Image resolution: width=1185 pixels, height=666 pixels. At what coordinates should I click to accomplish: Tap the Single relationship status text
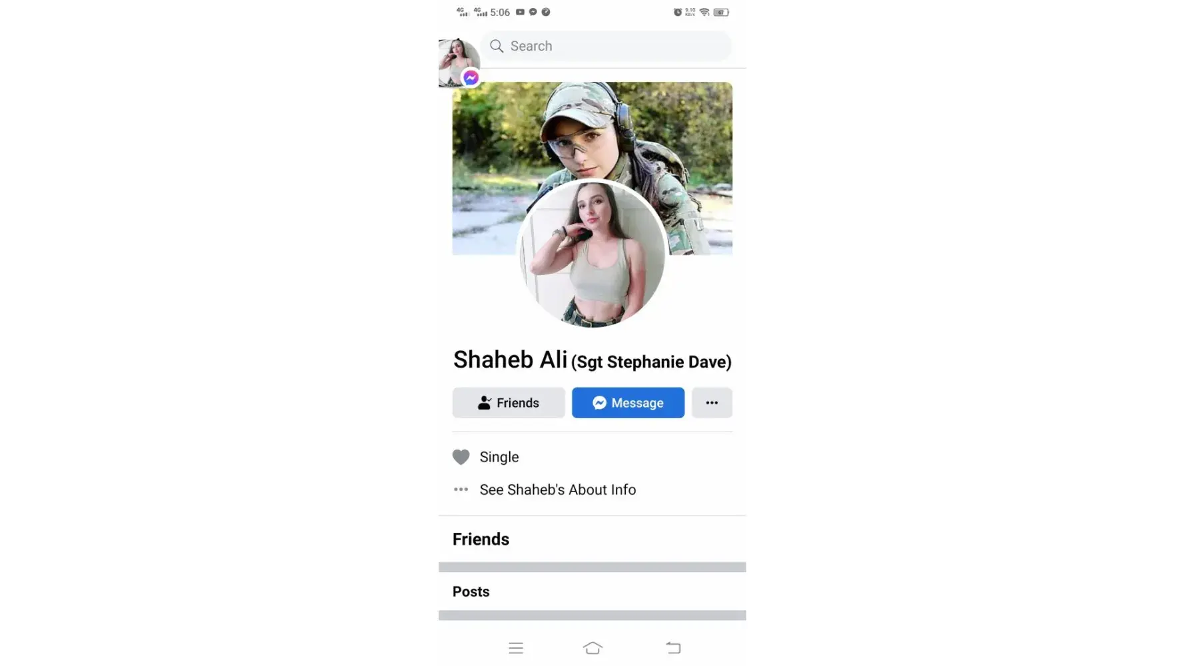point(499,458)
